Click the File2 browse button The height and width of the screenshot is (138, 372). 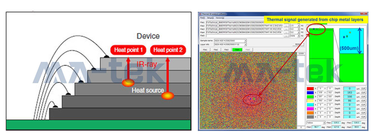coord(287,26)
